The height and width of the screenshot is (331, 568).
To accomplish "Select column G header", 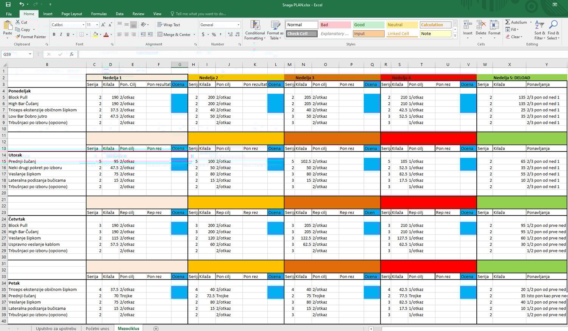I will pos(179,64).
